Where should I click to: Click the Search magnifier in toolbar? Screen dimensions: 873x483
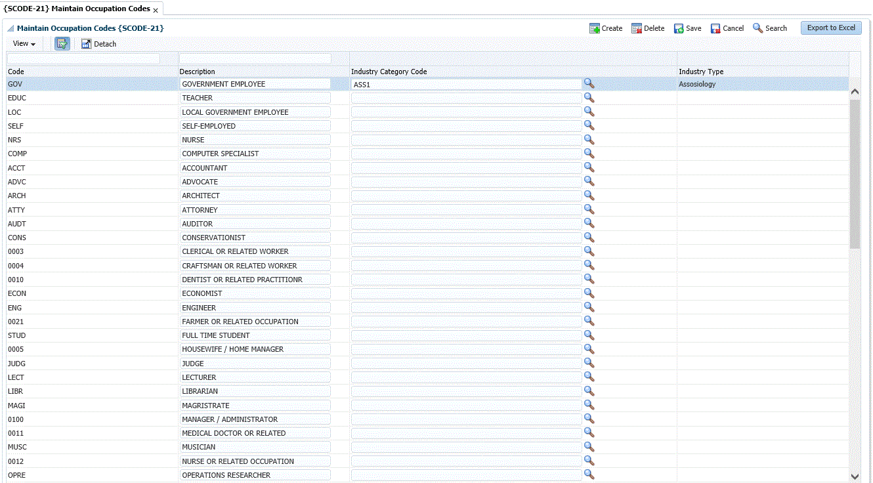758,28
